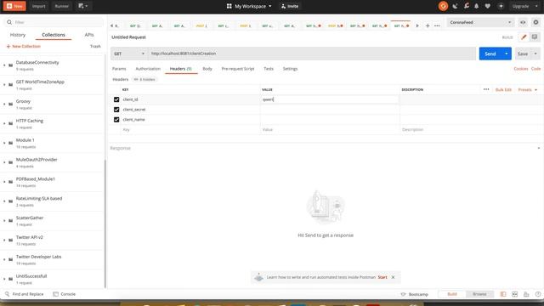Select the UntilSuccessfull collection
The width and height of the screenshot is (544, 306).
[x=52, y=279]
